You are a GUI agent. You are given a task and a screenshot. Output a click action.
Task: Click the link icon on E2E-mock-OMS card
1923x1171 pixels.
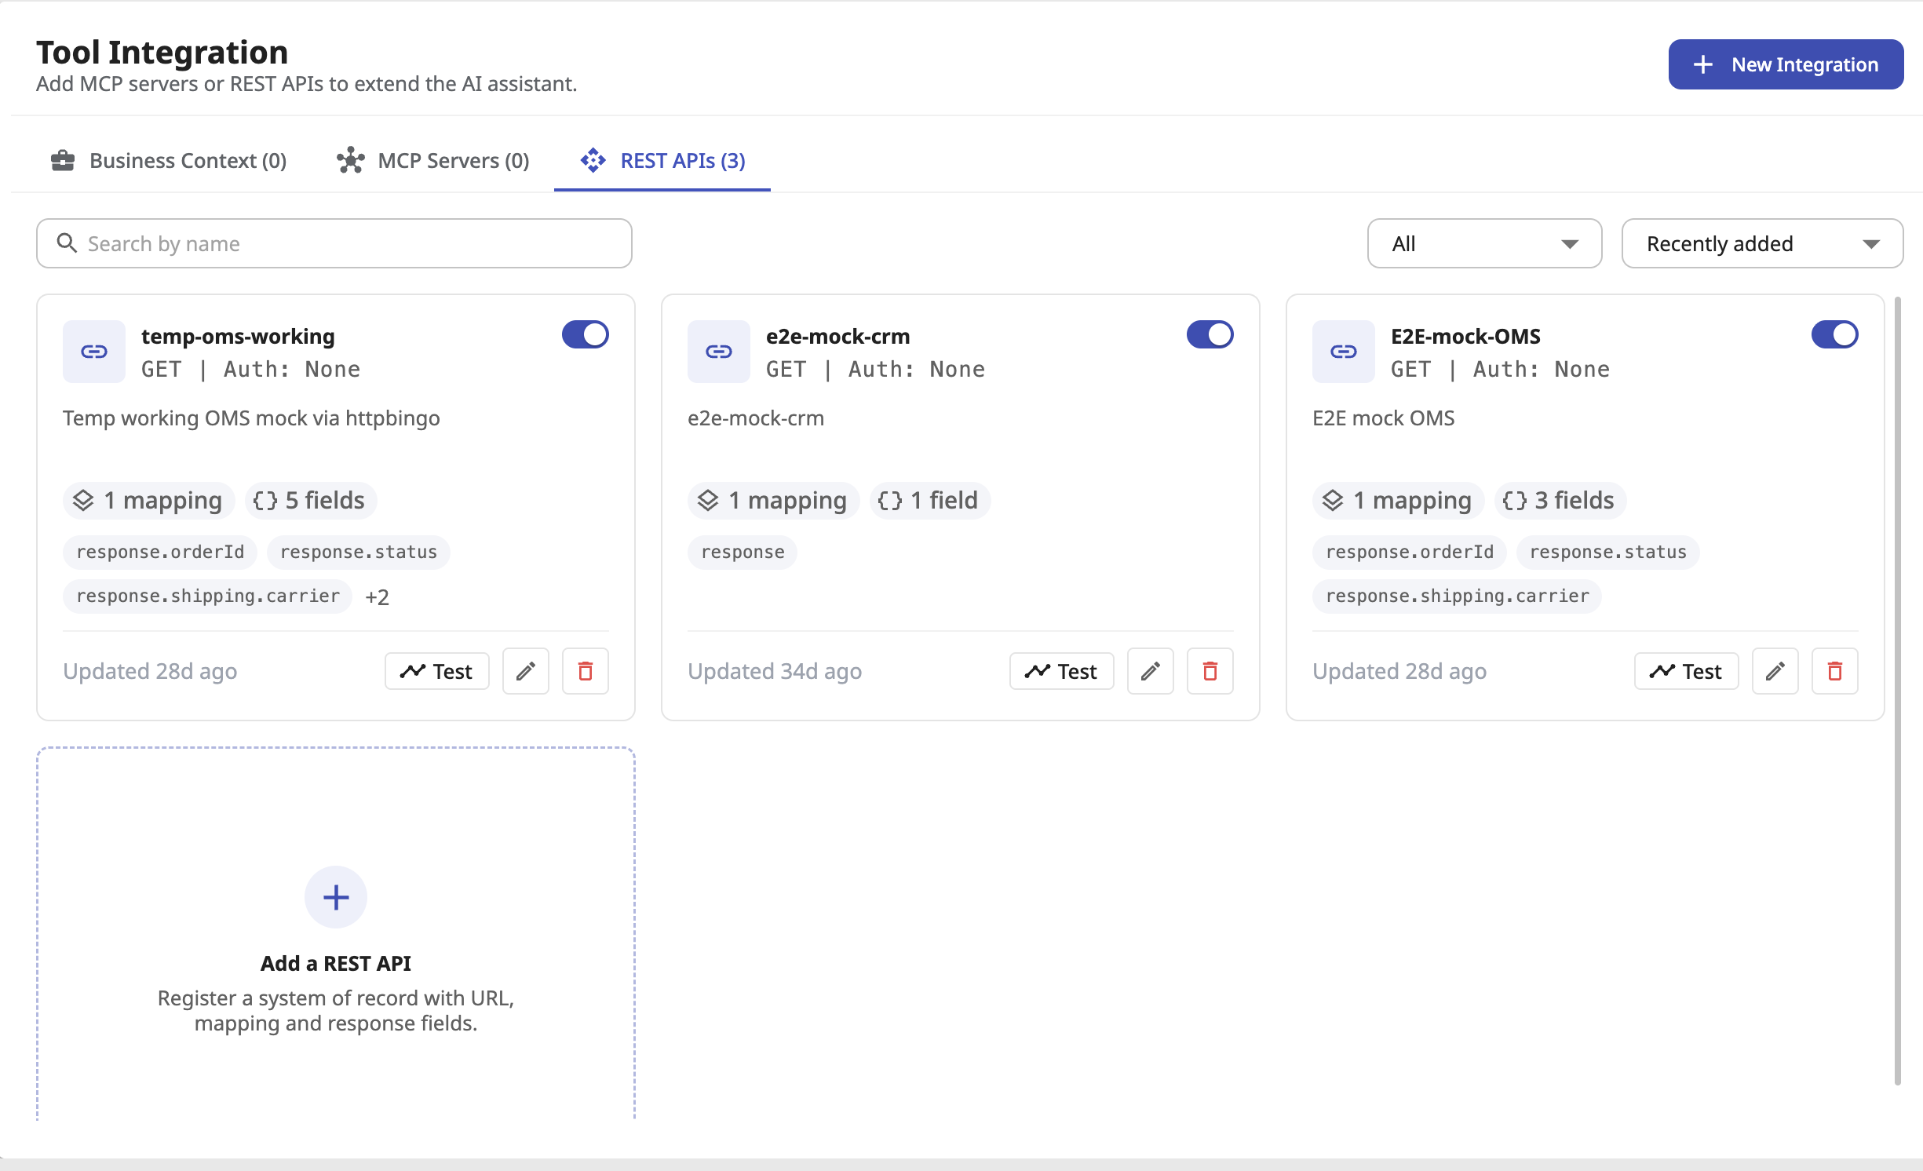click(1344, 352)
